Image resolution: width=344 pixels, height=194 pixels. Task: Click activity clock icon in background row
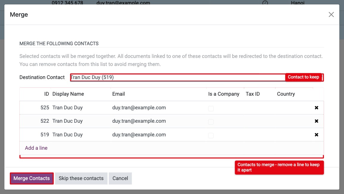click(265, 3)
